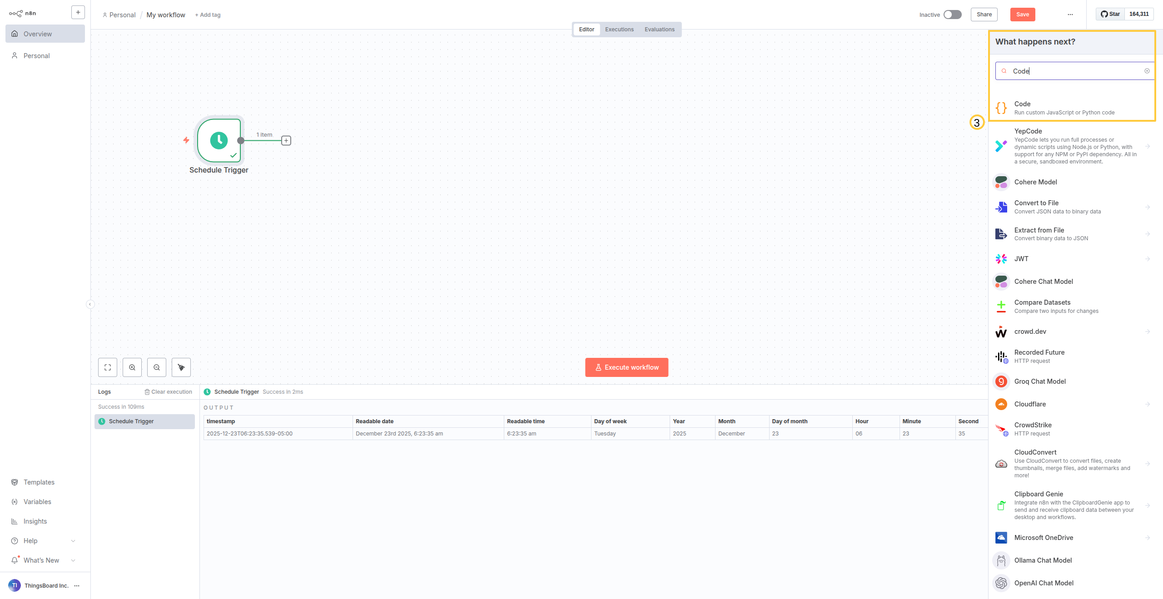Switch to the Evaluations tab
Screen dimensions: 1163x599
[x=659, y=30]
